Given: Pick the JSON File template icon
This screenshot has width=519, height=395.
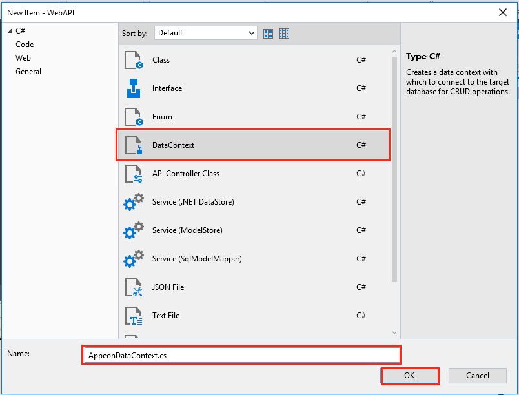Looking at the screenshot, I should (x=133, y=287).
